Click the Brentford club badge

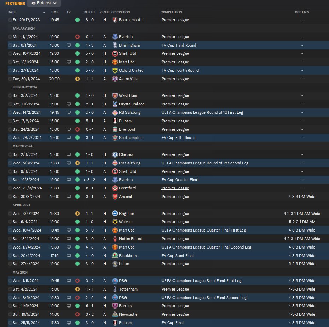coord(115,188)
